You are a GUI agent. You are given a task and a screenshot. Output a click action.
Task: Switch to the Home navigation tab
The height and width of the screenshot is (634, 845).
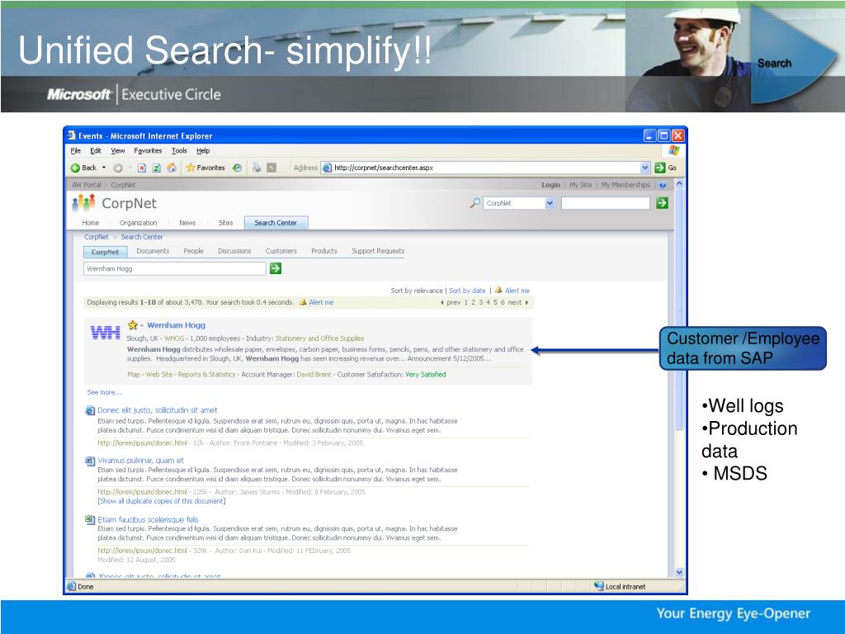pyautogui.click(x=91, y=223)
